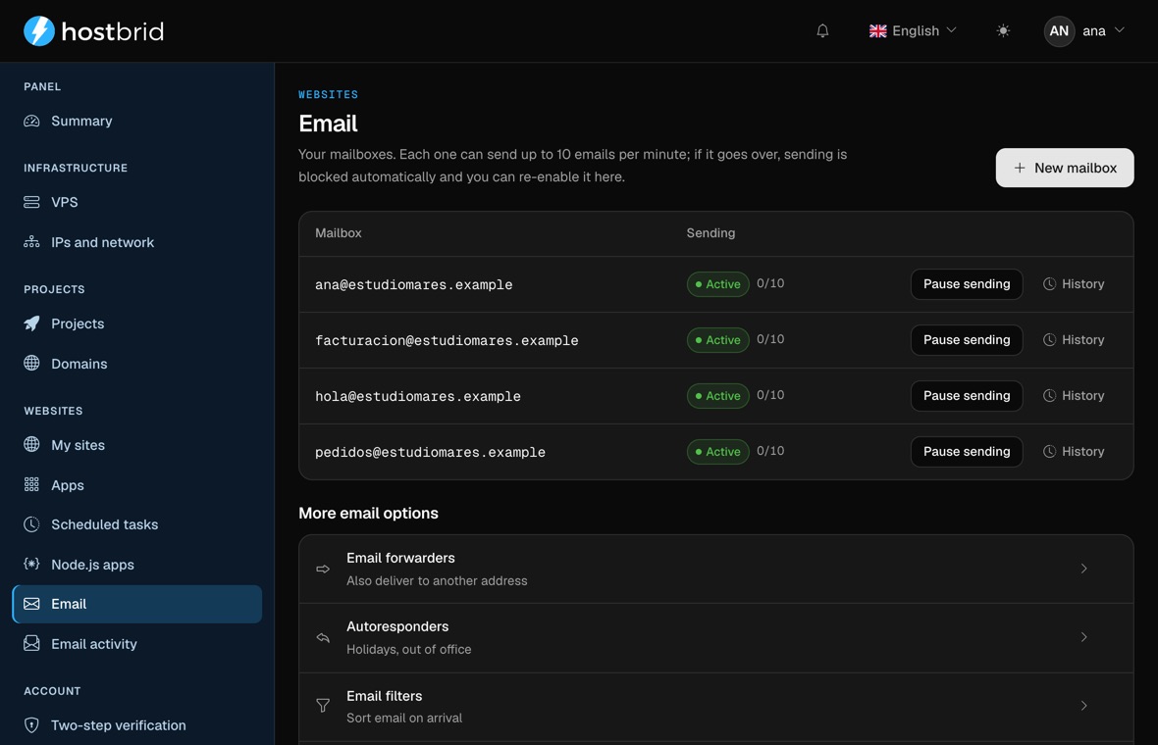Open Domains in the sidebar
Viewport: 1158px width, 745px height.
coord(137,363)
